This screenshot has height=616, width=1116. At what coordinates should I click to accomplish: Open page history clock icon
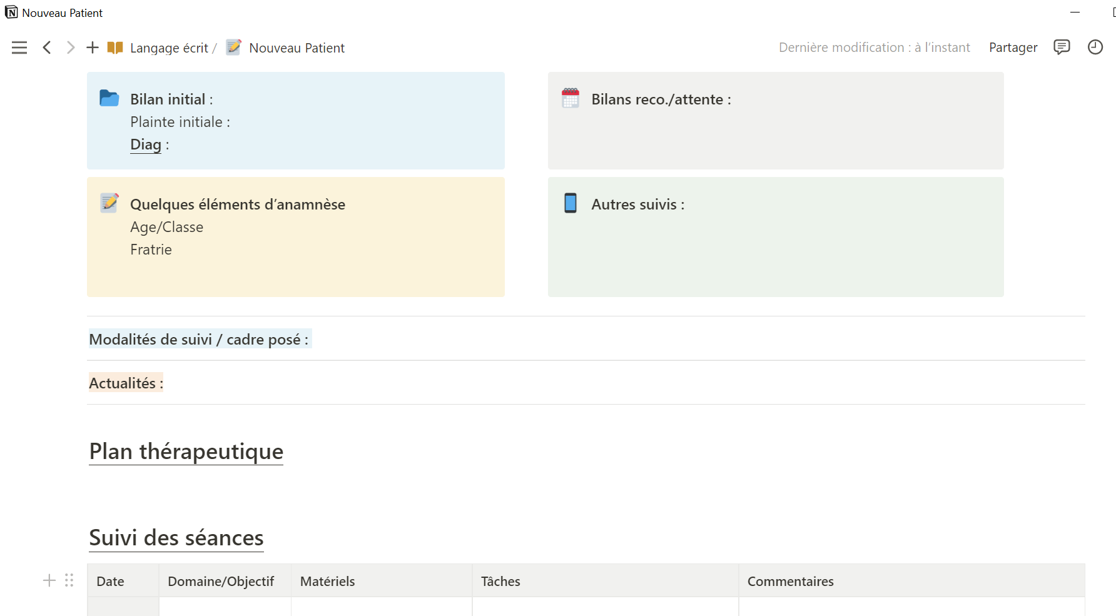(1095, 47)
